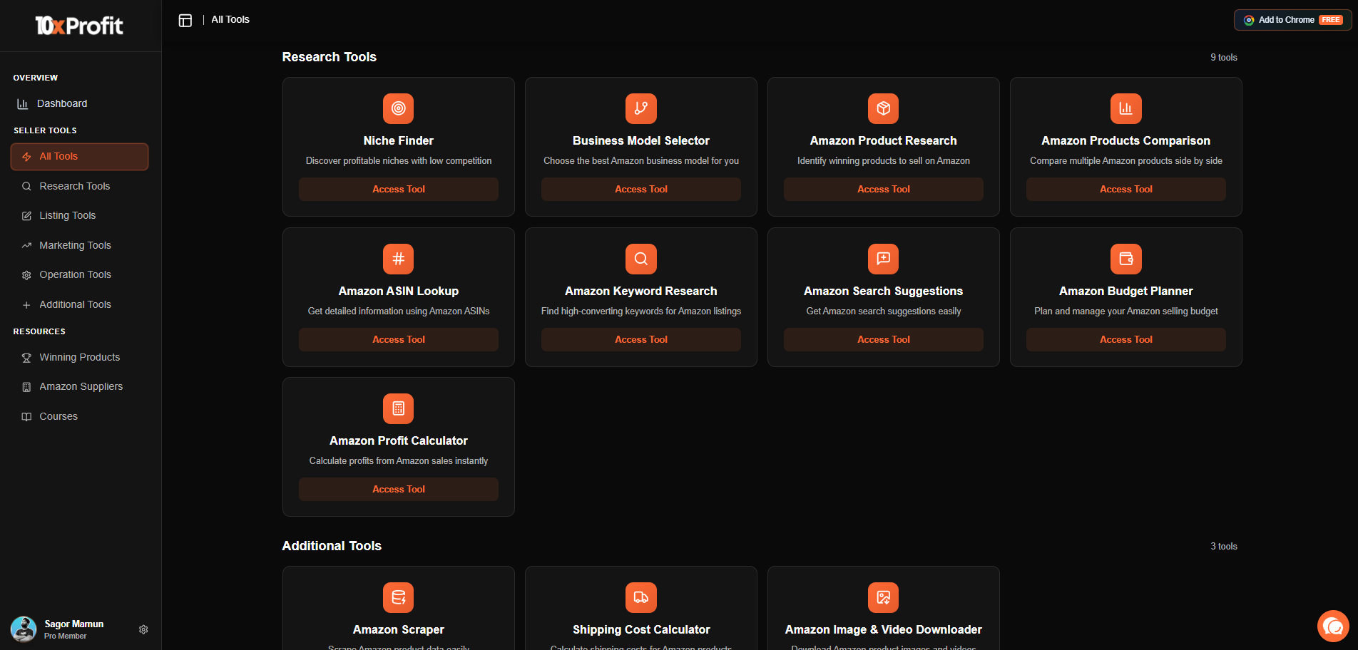Access Tool for Amazon Search Suggestions

(884, 339)
